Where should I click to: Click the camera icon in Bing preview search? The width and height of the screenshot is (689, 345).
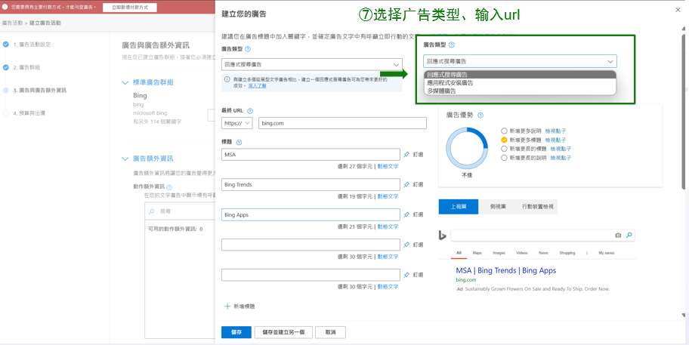pyautogui.click(x=618, y=236)
